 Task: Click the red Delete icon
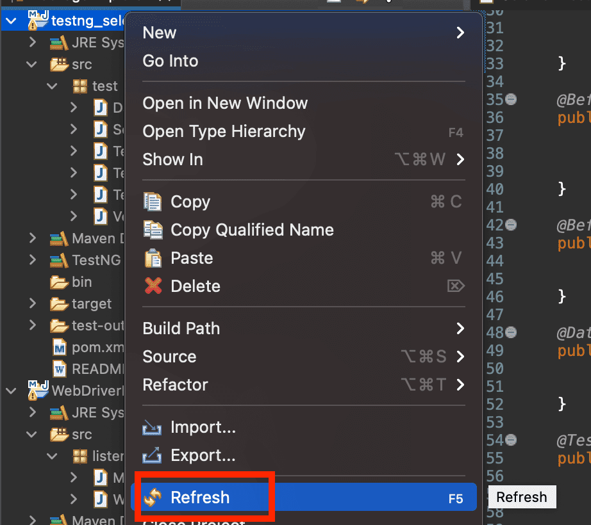[x=153, y=286]
